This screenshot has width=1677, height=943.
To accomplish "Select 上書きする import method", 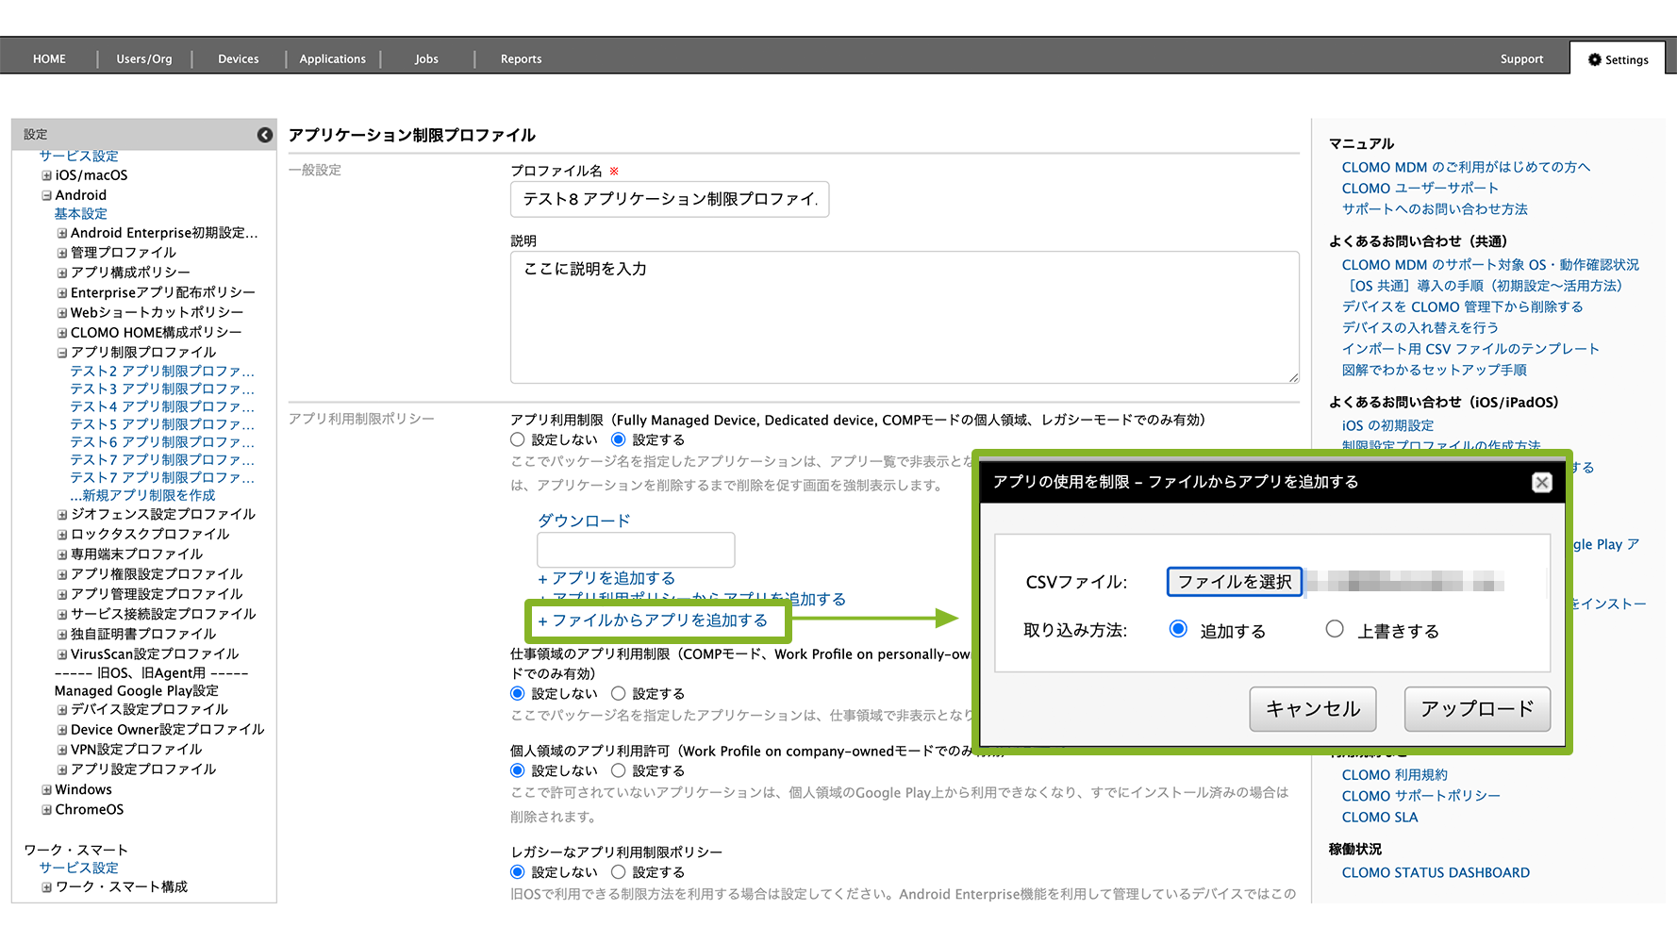I will (x=1335, y=629).
